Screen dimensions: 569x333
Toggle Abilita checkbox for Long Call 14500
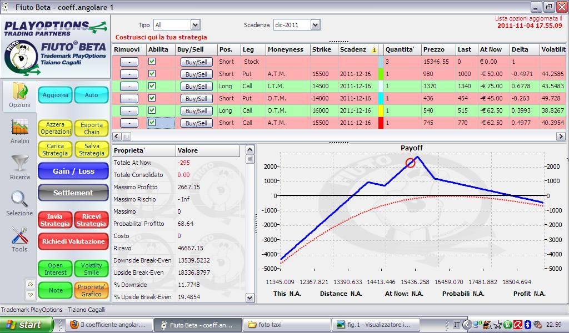(152, 86)
